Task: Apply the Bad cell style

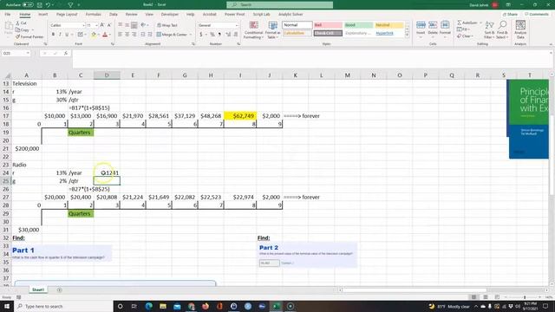Action: pos(328,25)
